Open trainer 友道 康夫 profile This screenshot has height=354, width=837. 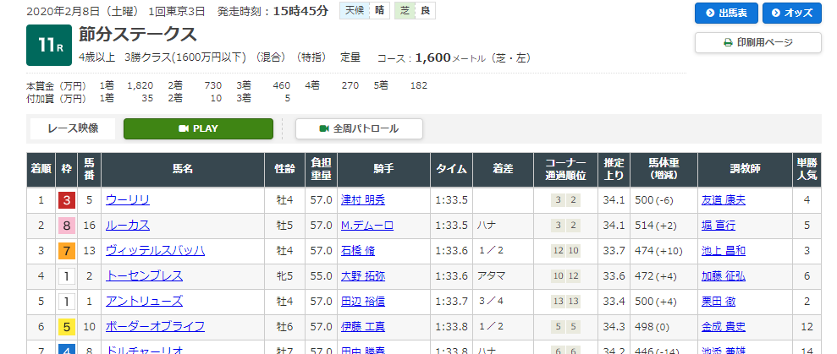tap(724, 200)
